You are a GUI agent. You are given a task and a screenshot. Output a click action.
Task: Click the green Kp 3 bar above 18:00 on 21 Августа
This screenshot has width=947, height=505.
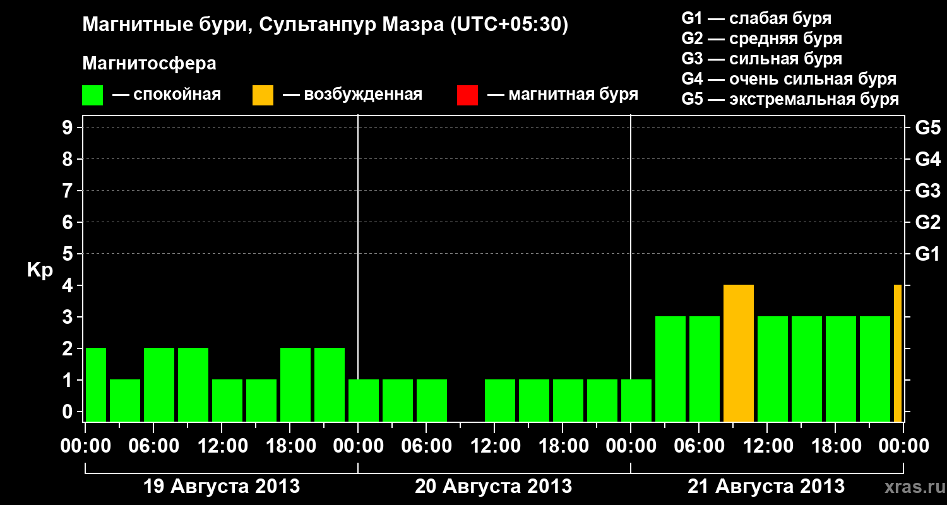point(841,369)
